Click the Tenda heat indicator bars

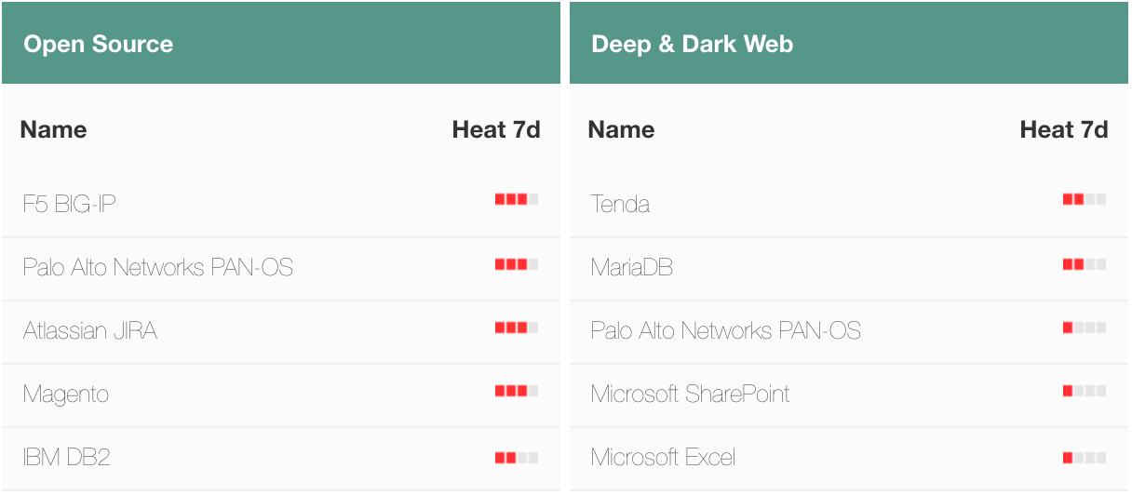[1085, 199]
